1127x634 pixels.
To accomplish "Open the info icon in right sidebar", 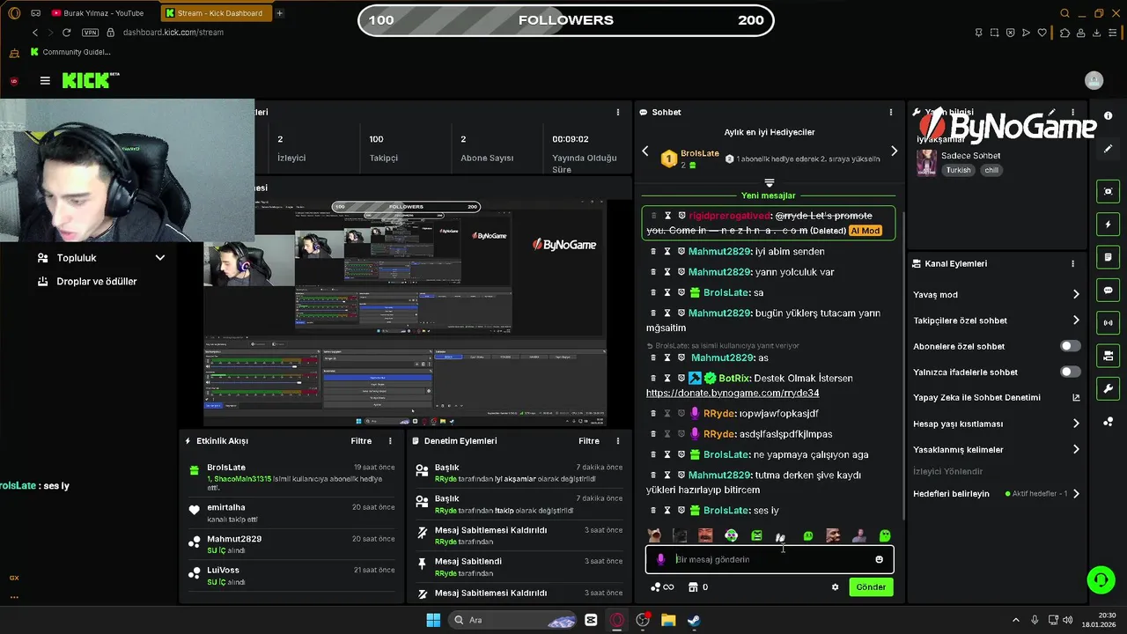I will tap(1108, 115).
